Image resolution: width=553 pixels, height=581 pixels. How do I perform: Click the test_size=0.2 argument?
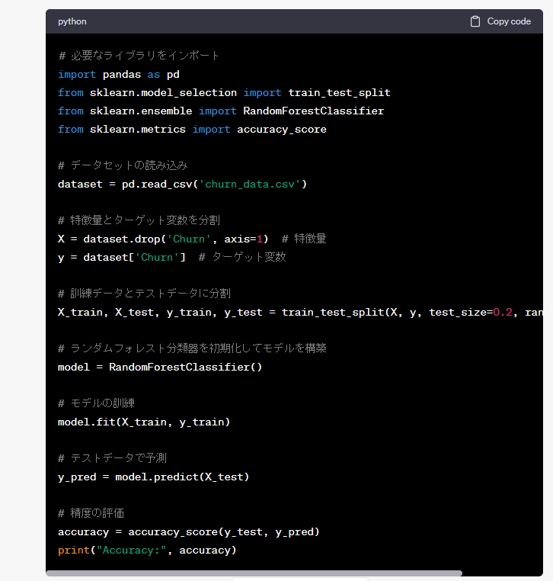pos(470,312)
